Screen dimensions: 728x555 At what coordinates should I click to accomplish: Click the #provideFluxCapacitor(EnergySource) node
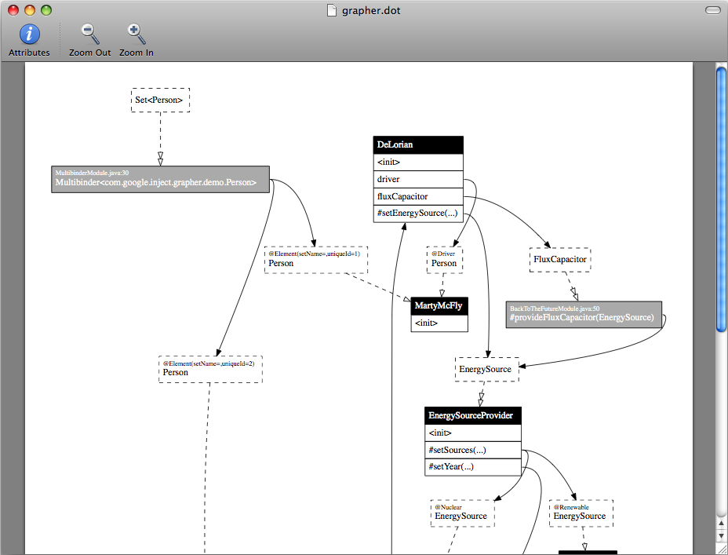click(584, 314)
